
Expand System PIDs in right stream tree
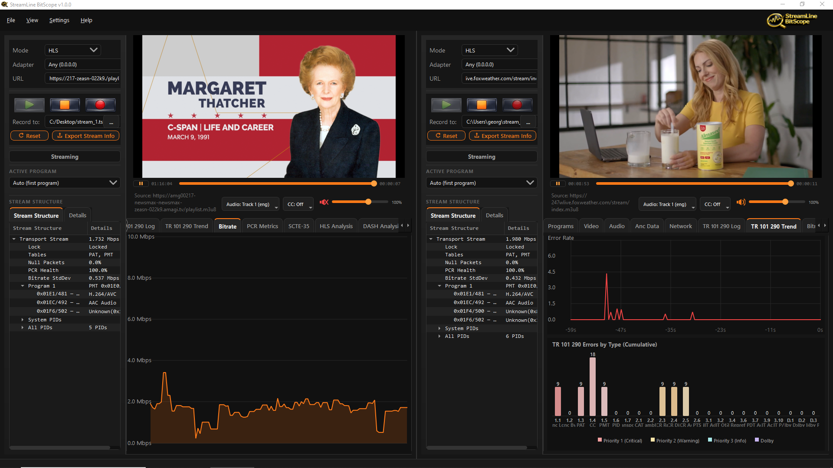pos(439,328)
